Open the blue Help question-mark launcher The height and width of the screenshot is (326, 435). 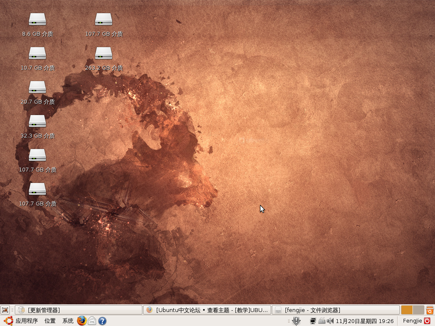click(x=102, y=321)
